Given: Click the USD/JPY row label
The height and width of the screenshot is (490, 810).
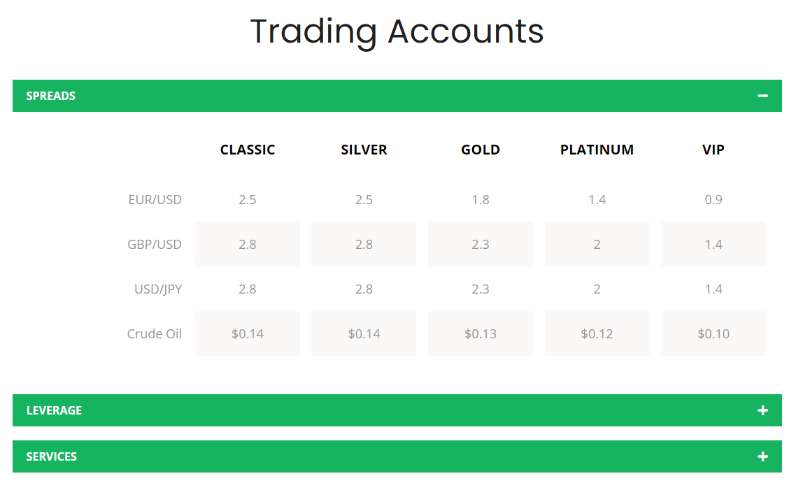Looking at the screenshot, I should coord(158,289).
